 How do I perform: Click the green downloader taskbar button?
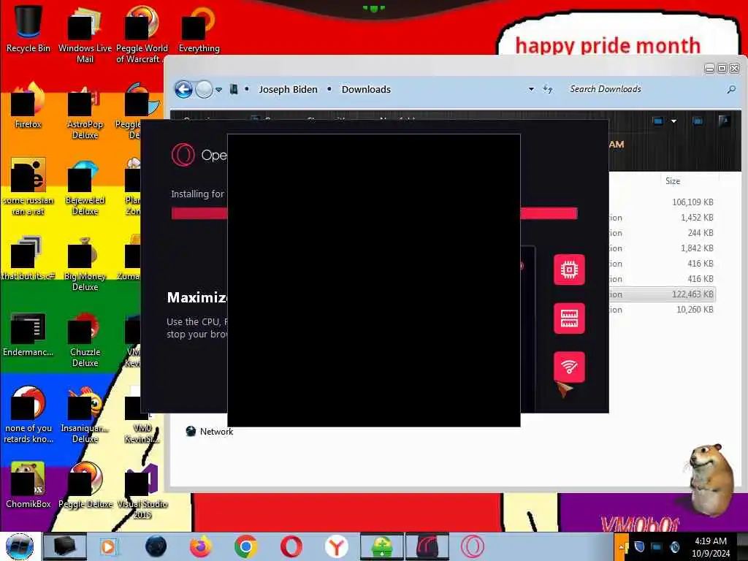[x=381, y=546]
